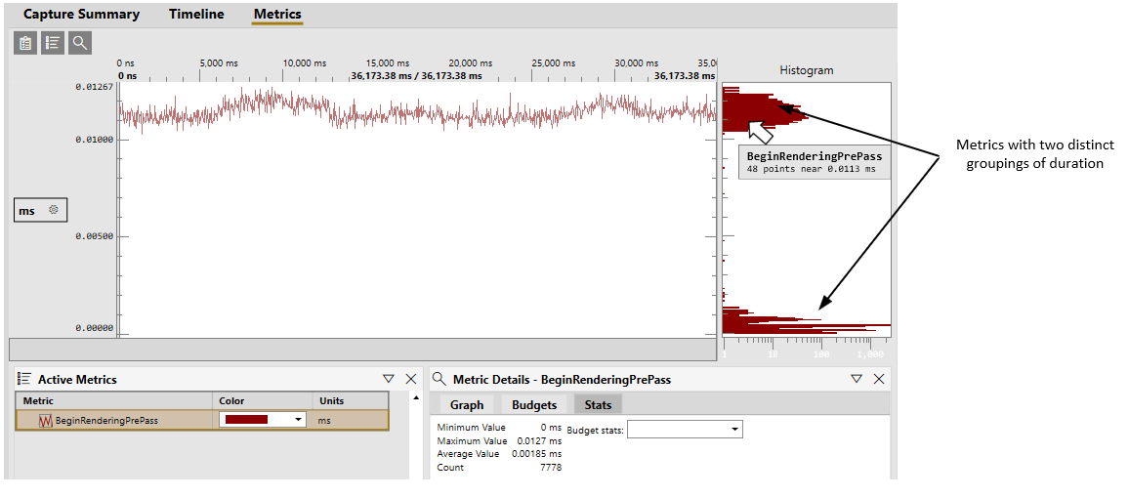Viewport: 1129px width, 497px height.
Task: Click the horizontal scrollbar under the graph
Action: click(362, 350)
